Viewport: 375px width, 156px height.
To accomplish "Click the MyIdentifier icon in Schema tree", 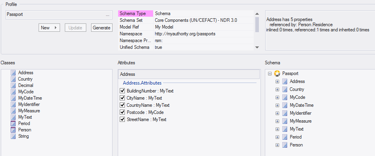I will coord(285,113).
